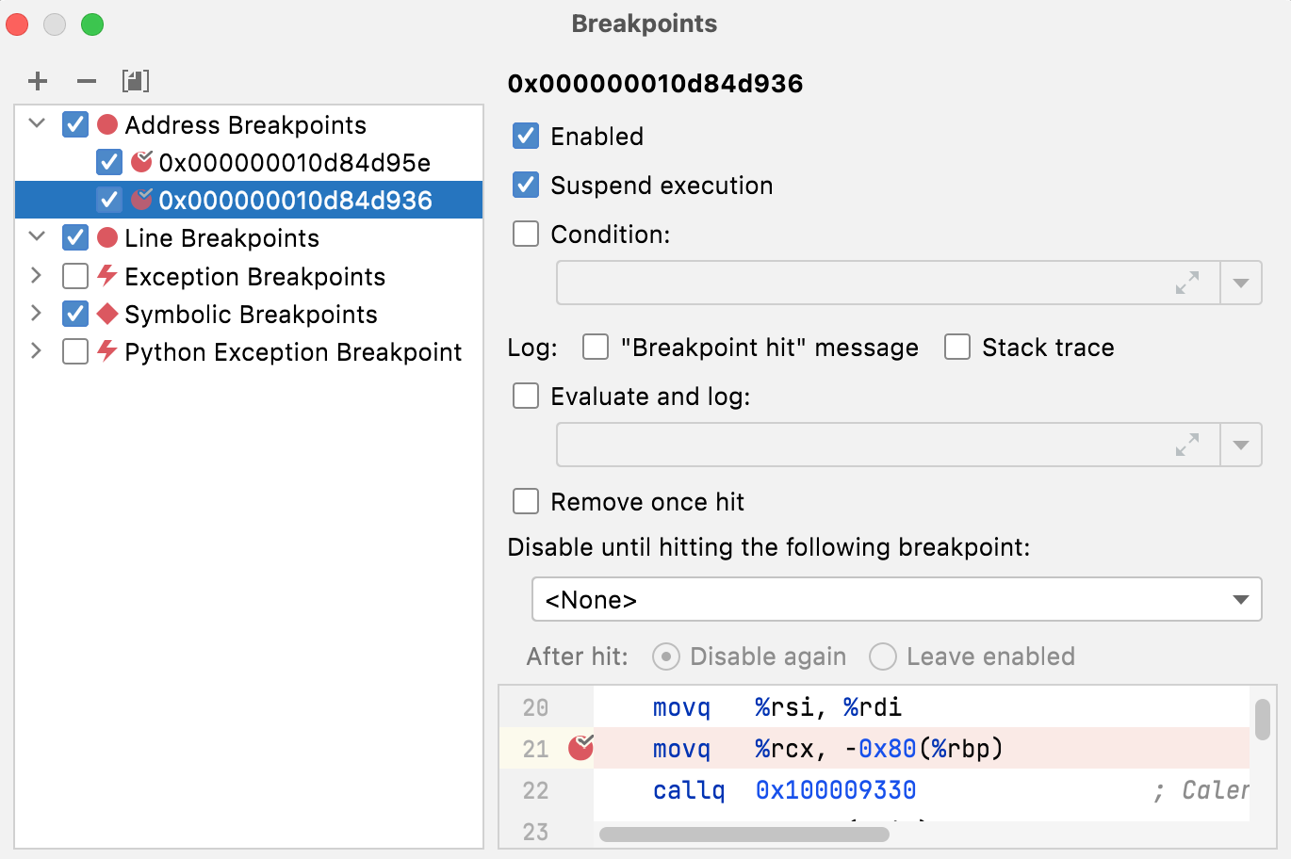The width and height of the screenshot is (1291, 859).
Task: Disable the Enabled checkbox
Action: (525, 136)
